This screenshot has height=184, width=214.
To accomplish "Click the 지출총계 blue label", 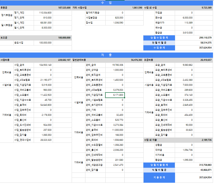I will [159, 177].
